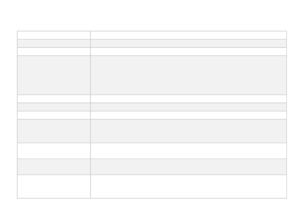Click the first row's narrow left cell
Viewport: 304px width, 224px height.
54,35
